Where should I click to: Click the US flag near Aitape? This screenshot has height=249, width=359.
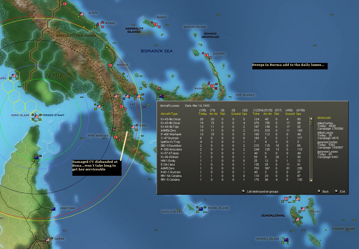pos(82,14)
